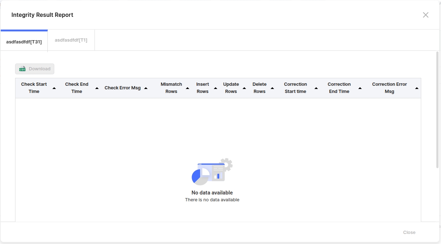441x244 pixels.
Task: Click sort arrow beside Check End Time
Action: coord(97,88)
